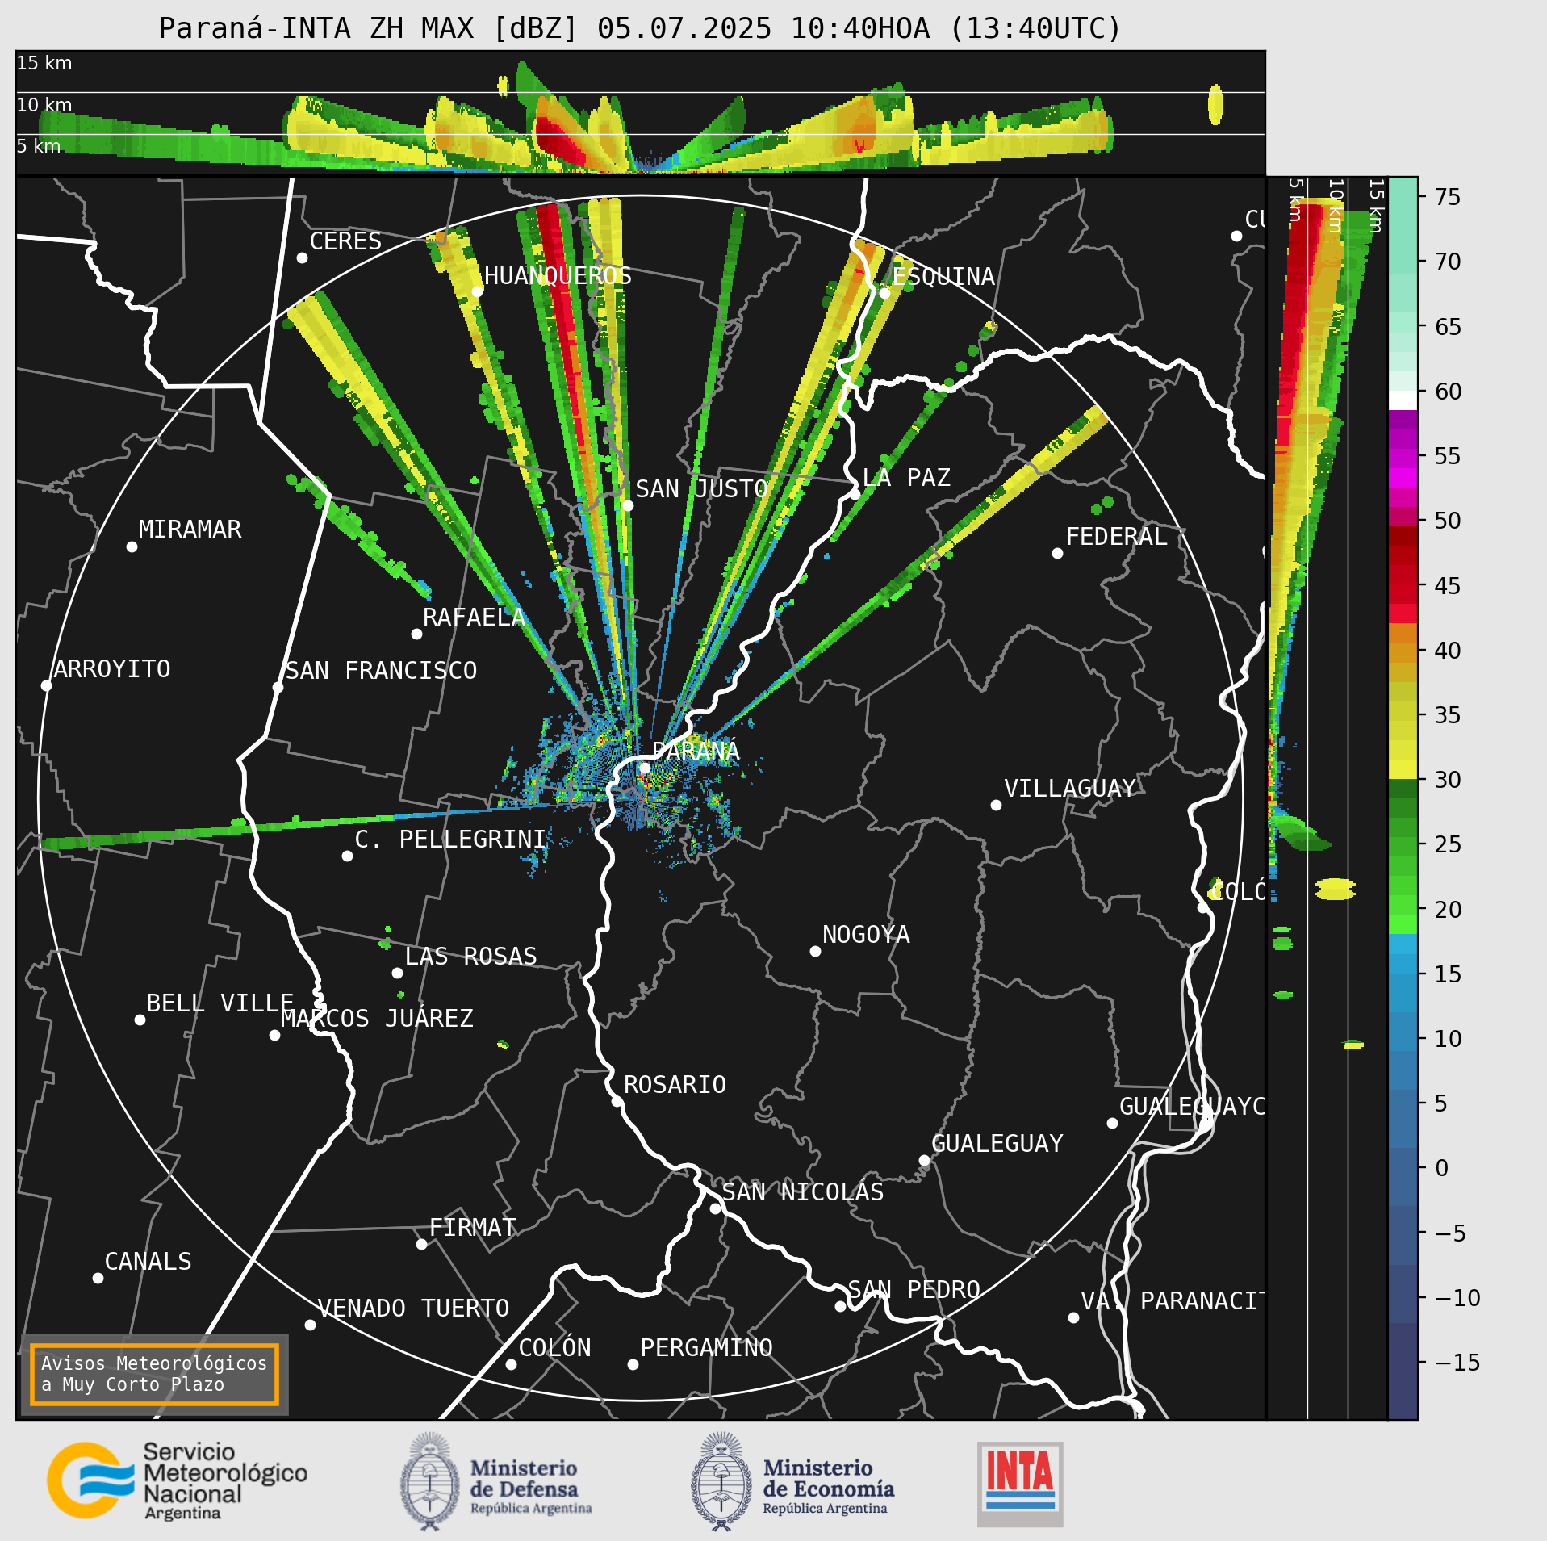Click the Avisos Meteorológicos a Muy Corto Plazo box

pyautogui.click(x=154, y=1374)
